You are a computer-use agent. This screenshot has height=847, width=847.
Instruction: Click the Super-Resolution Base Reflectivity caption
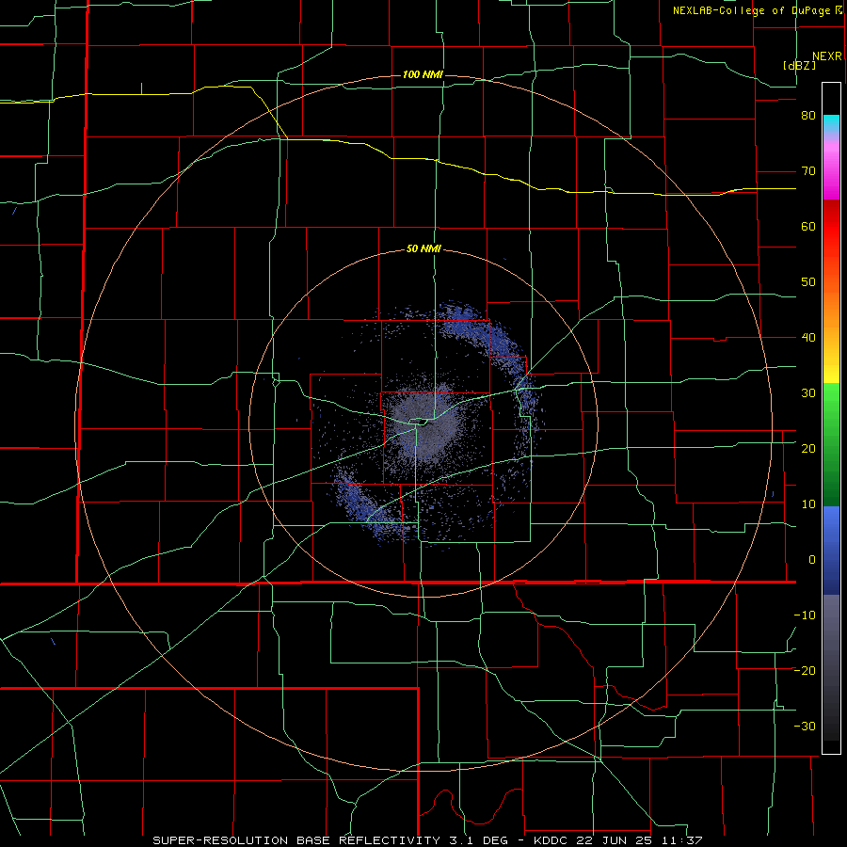[427, 840]
